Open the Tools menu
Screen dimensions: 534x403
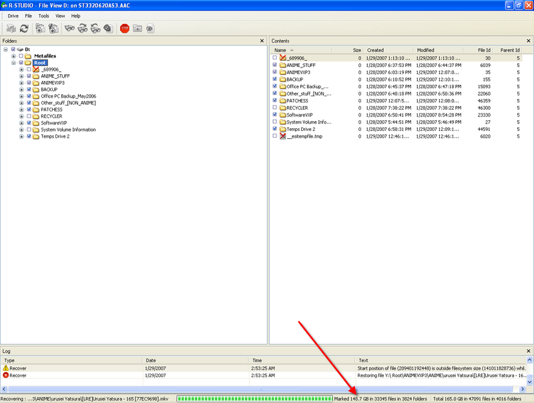(43, 15)
